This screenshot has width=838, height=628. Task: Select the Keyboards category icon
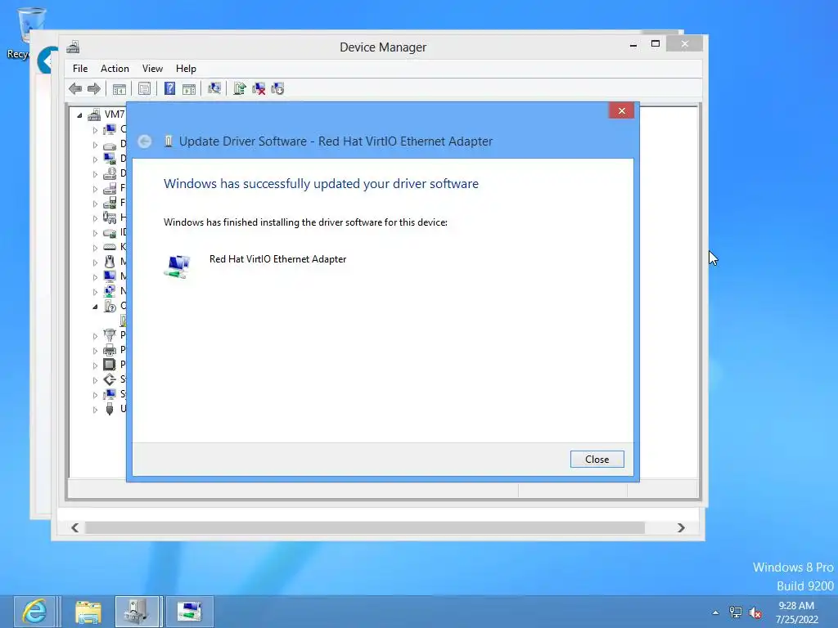click(x=110, y=247)
